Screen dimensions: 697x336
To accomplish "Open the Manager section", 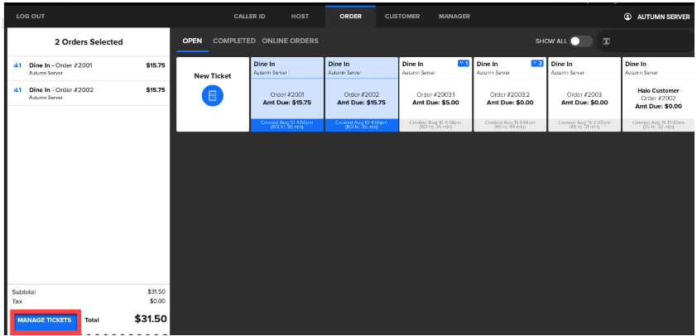I will tap(454, 17).
